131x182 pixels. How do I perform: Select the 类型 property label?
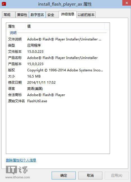click(x=12, y=46)
